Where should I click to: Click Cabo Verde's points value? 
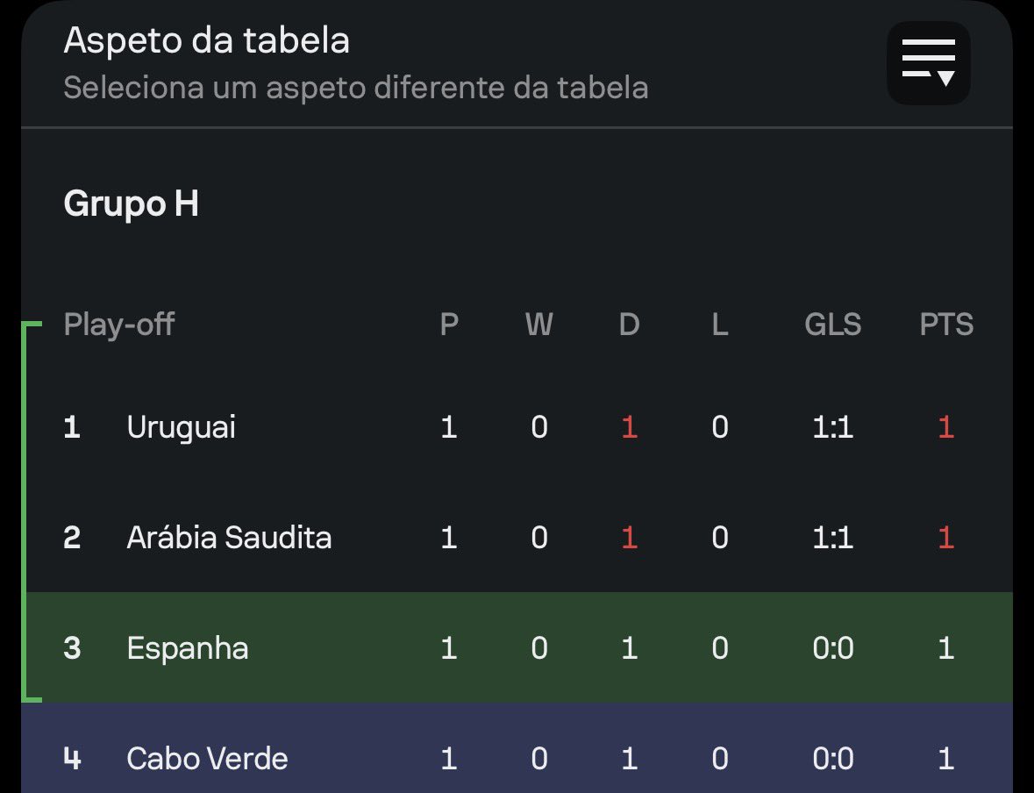[x=945, y=758]
